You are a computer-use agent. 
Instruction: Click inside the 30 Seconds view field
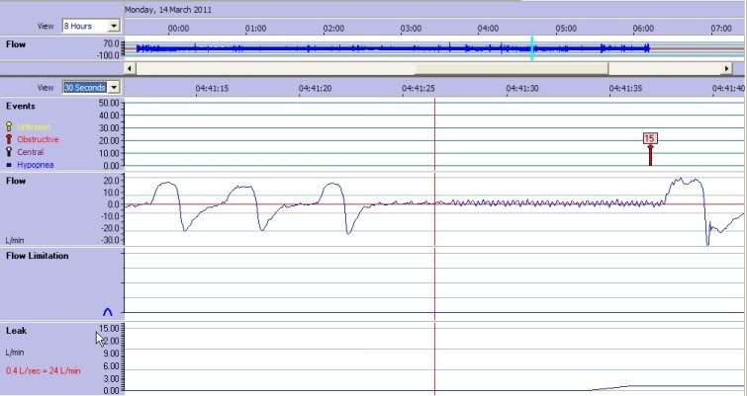[83, 87]
